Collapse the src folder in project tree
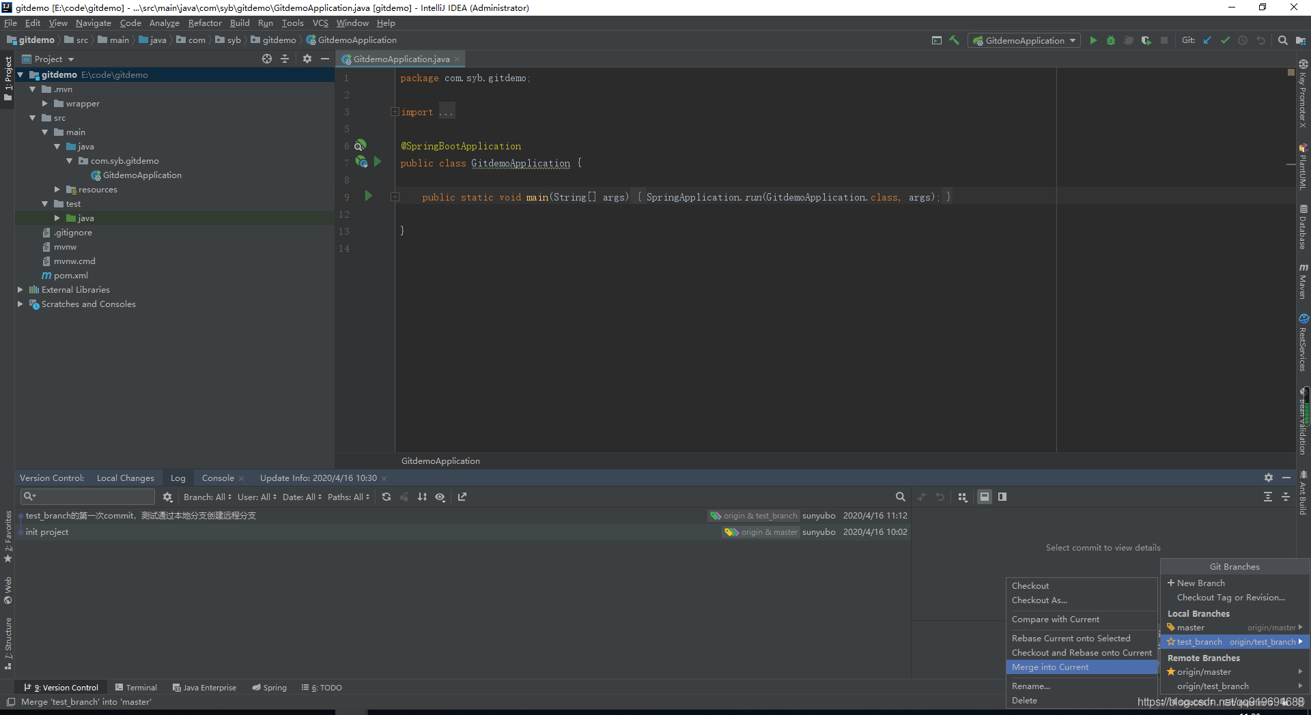This screenshot has width=1311, height=715. [32, 117]
